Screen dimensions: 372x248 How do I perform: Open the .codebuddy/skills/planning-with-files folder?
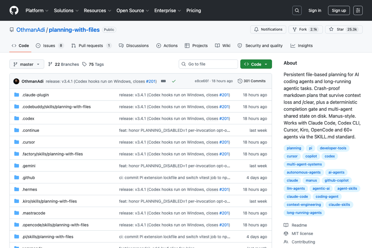tap(56, 107)
